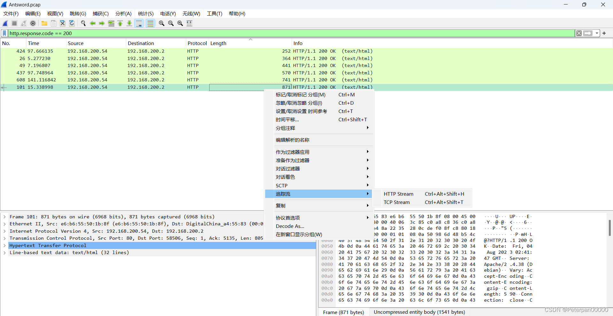Apply the display filter arrow button
The height and width of the screenshot is (316, 613).
pos(588,33)
